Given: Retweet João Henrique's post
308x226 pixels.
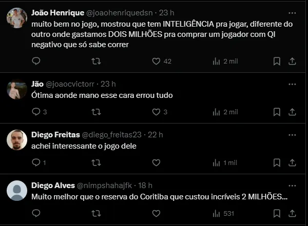Looking at the screenshot, I should (96, 61).
